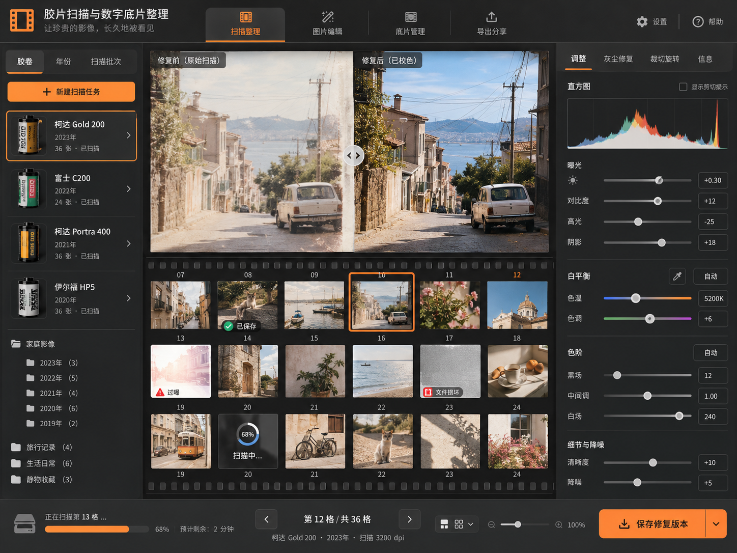This screenshot has width=737, height=553.
Task: Click the 自动 white balance button
Action: click(711, 276)
